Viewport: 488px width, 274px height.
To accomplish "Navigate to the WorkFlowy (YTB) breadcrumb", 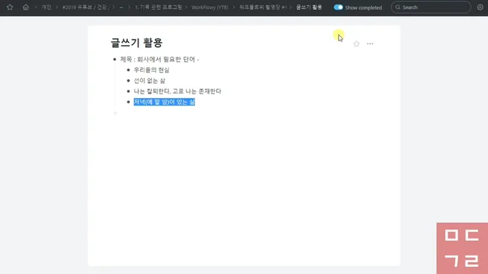I will tap(210, 7).
